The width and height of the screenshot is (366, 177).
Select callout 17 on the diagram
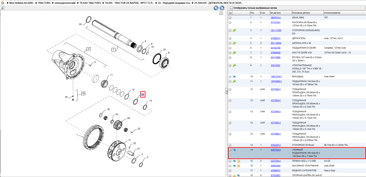(130, 140)
